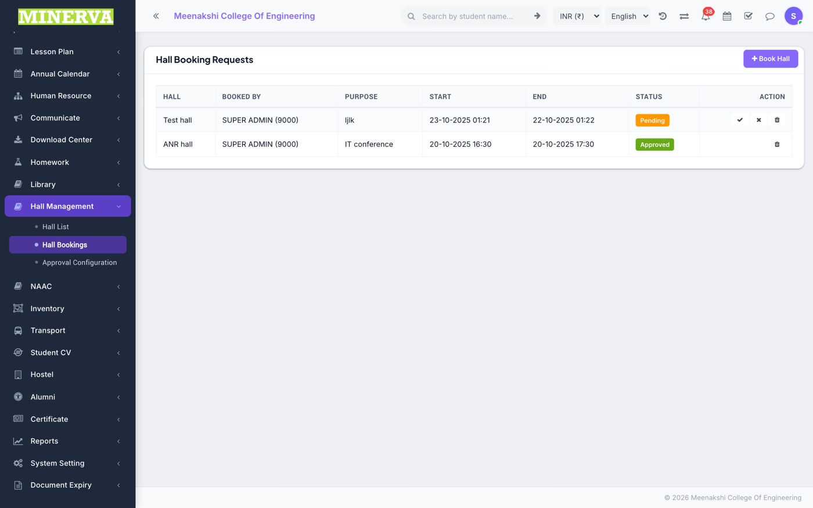Open Approval Configuration submenu item
813x508 pixels.
pos(80,262)
